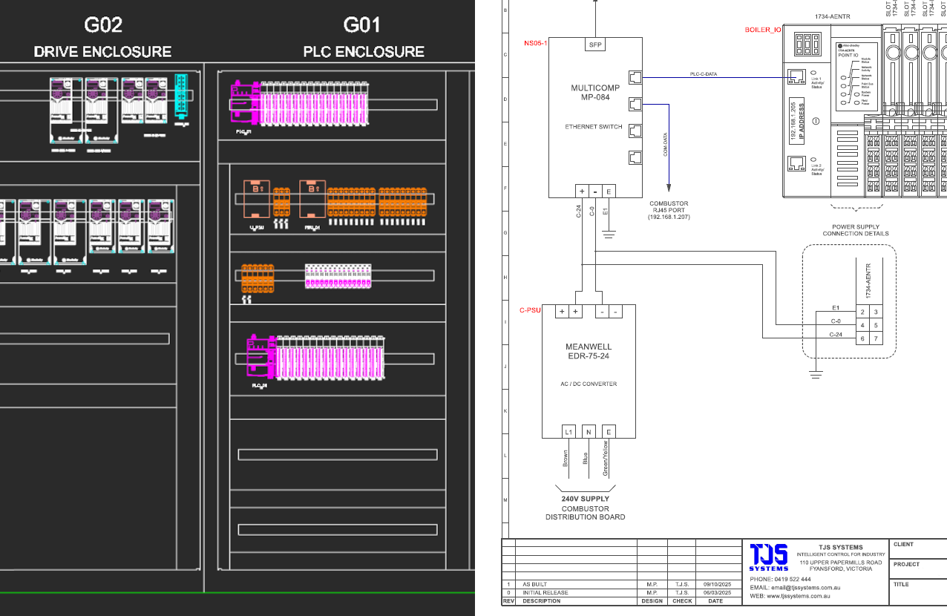Click the SFP port box on the switch
Screen dimensions: 947x616
(595, 45)
